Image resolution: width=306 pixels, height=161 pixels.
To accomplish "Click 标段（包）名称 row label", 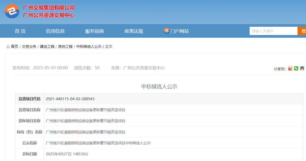I will (x=29, y=132).
